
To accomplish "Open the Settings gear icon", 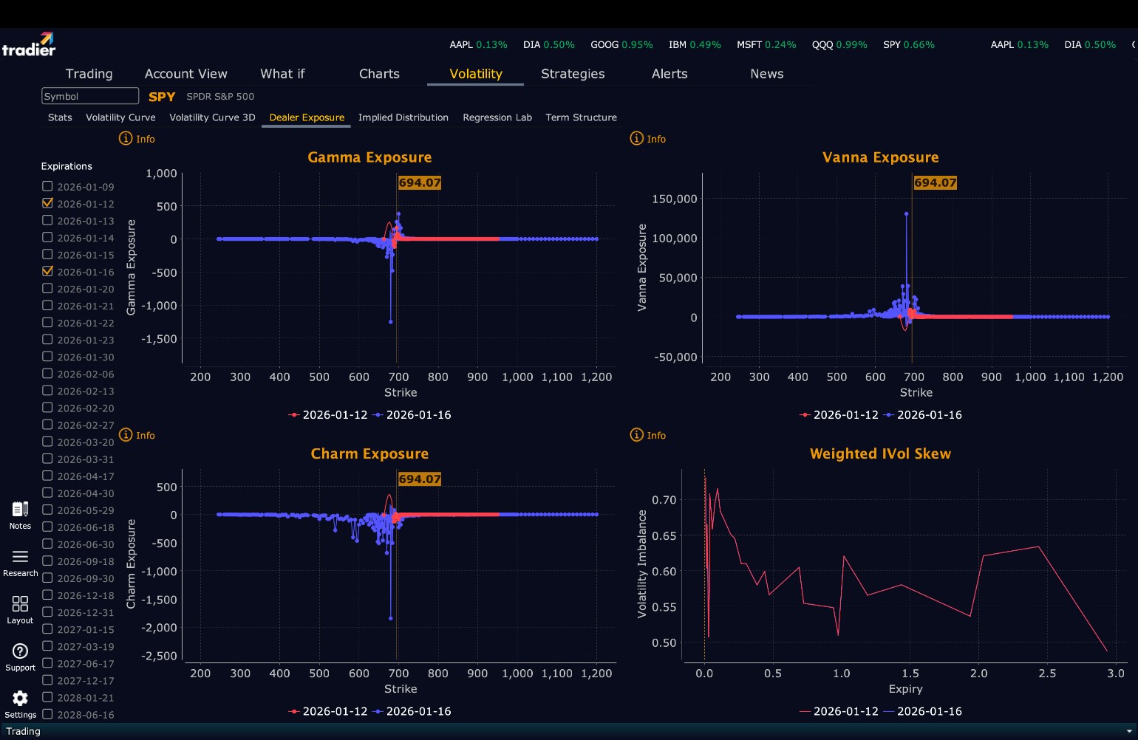I will [x=20, y=699].
